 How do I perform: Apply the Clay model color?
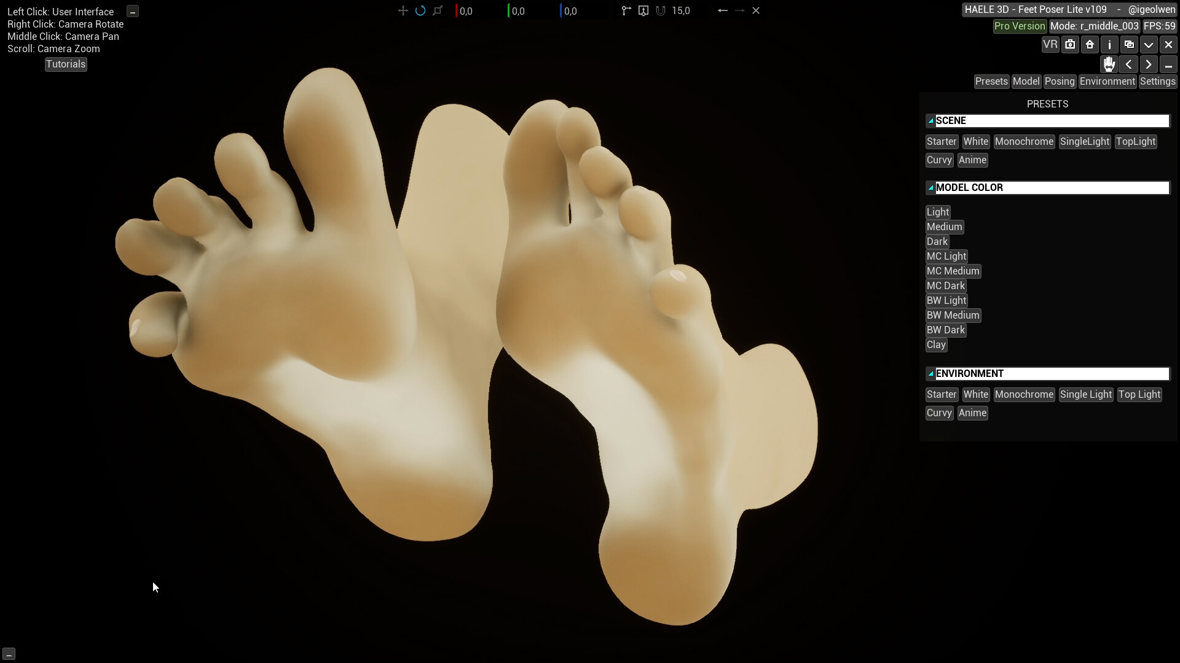[936, 345]
